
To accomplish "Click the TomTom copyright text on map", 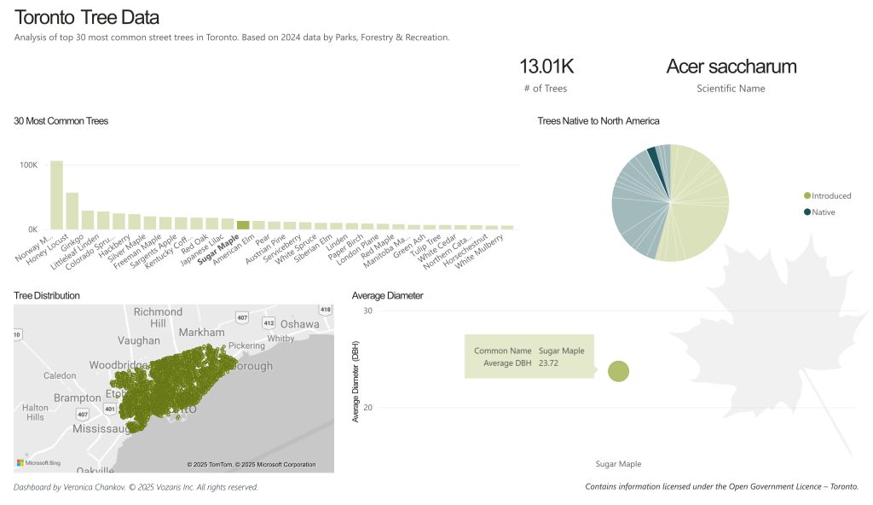I will click(251, 465).
